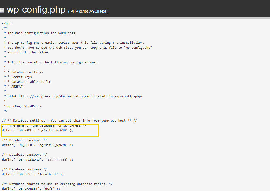This screenshot has width=270, height=191.
Task: Click the "<?php" opening tag line
Action: tap(7, 23)
